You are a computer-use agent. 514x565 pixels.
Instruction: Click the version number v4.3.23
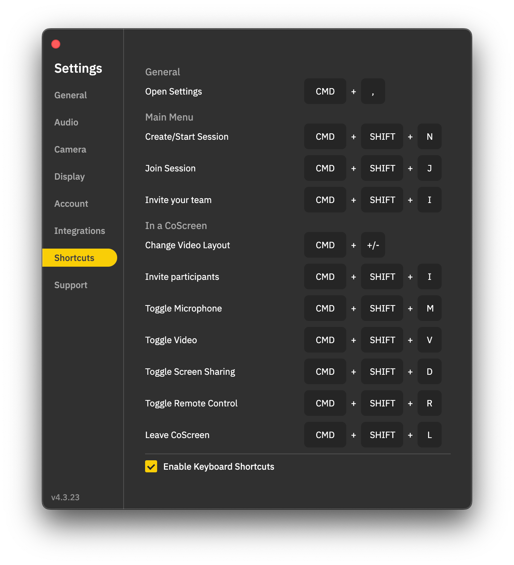[65, 497]
